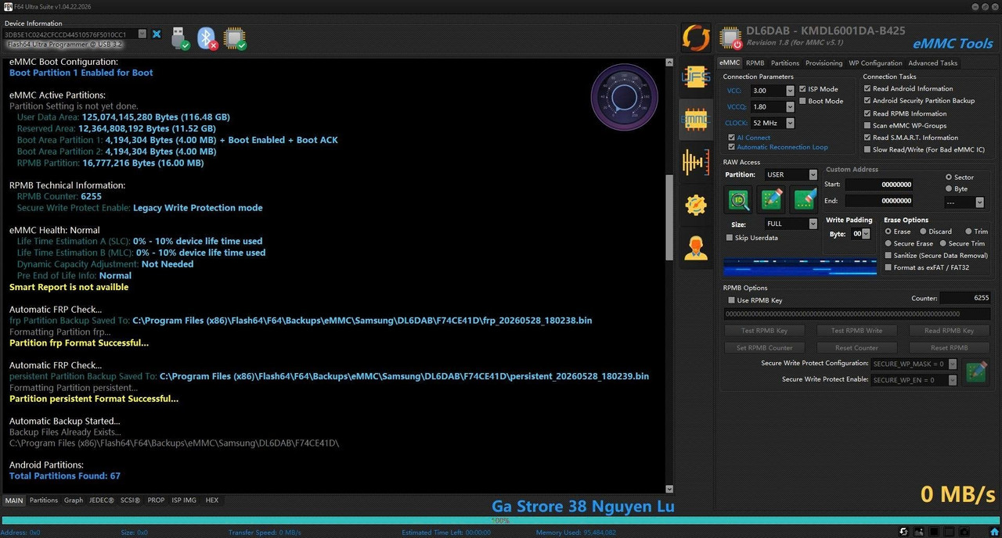Viewport: 1002px width, 538px height.
Task: Toggle Automatic Reconnection Loop checkbox
Action: (x=731, y=147)
